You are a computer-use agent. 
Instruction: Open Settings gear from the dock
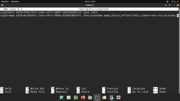pos(118,97)
